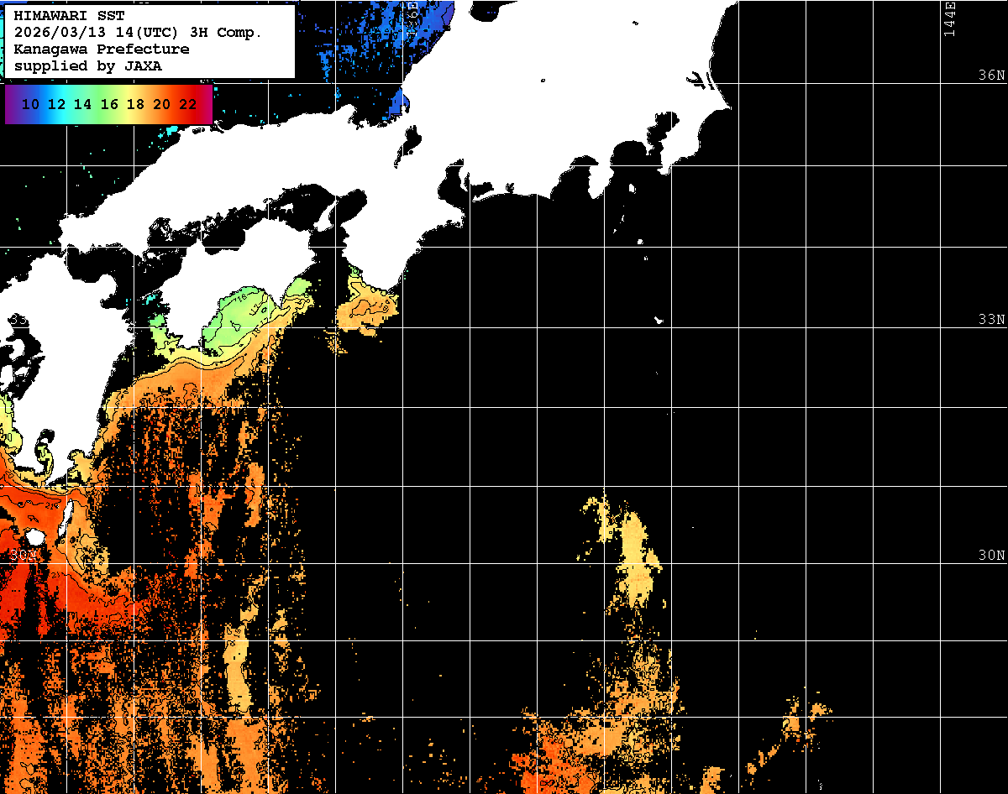1008x794 pixels.
Task: Click the 'supplied by JAXA' credit text
Action: pyautogui.click(x=88, y=65)
